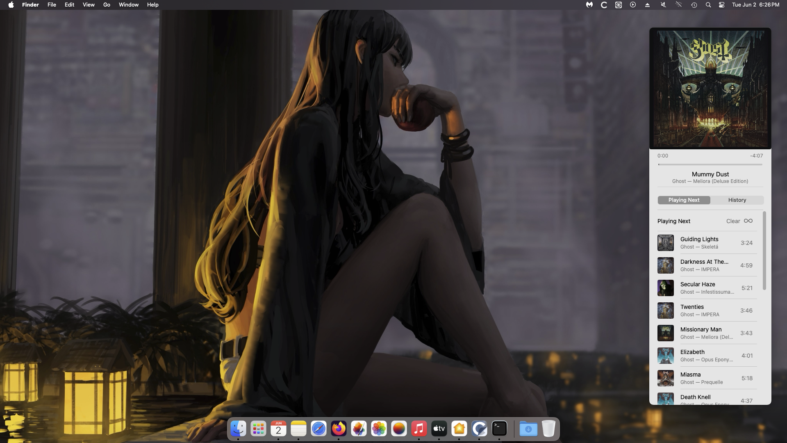Open the Home app in the Dock

click(x=459, y=429)
